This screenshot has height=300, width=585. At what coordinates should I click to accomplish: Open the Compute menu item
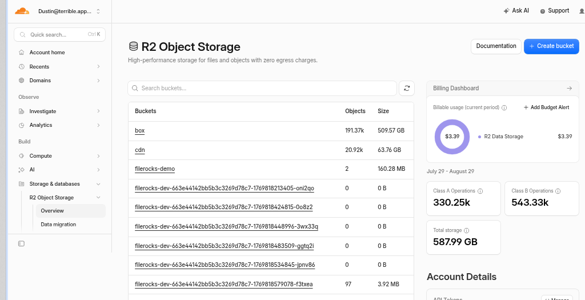(41, 156)
